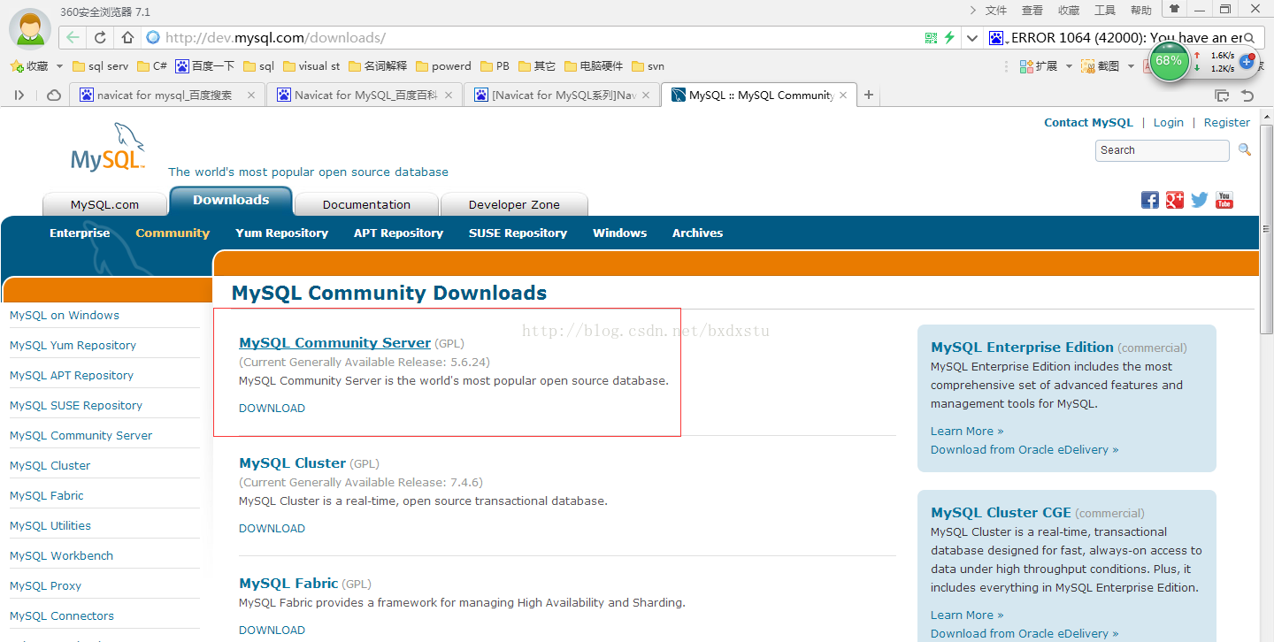This screenshot has width=1274, height=642.
Task: Click DOWNLOAD under MySQL Community Server
Action: pyautogui.click(x=272, y=408)
